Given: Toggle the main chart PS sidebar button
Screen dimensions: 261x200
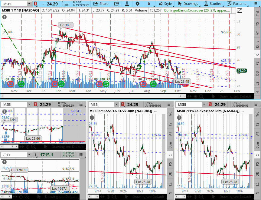Looking at the screenshot, I should [257, 64].
